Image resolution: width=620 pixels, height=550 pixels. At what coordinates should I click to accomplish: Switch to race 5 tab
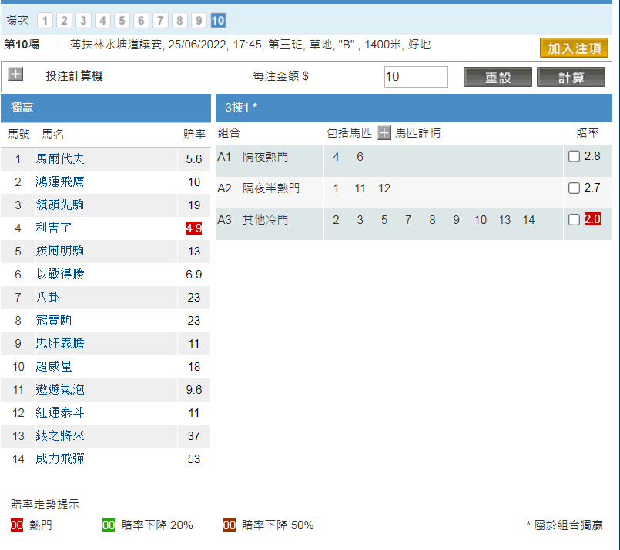[122, 21]
